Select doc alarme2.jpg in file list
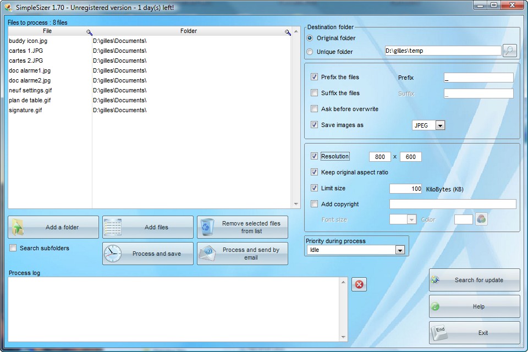Screen dimensions: 528x352 pyautogui.click(x=30, y=80)
